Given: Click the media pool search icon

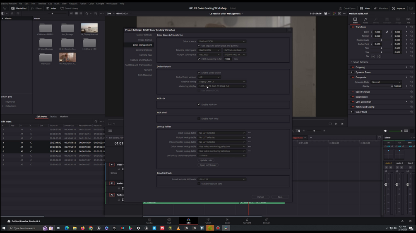Looking at the screenshot, I should click(87, 14).
